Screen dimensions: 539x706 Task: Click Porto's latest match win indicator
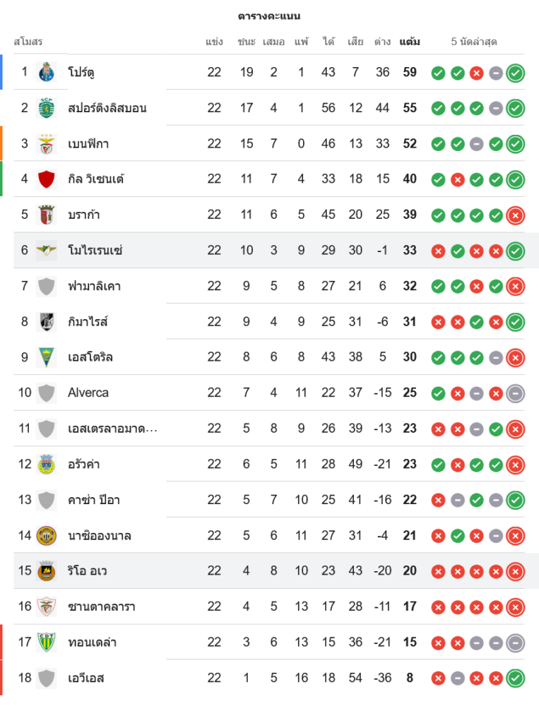click(516, 72)
